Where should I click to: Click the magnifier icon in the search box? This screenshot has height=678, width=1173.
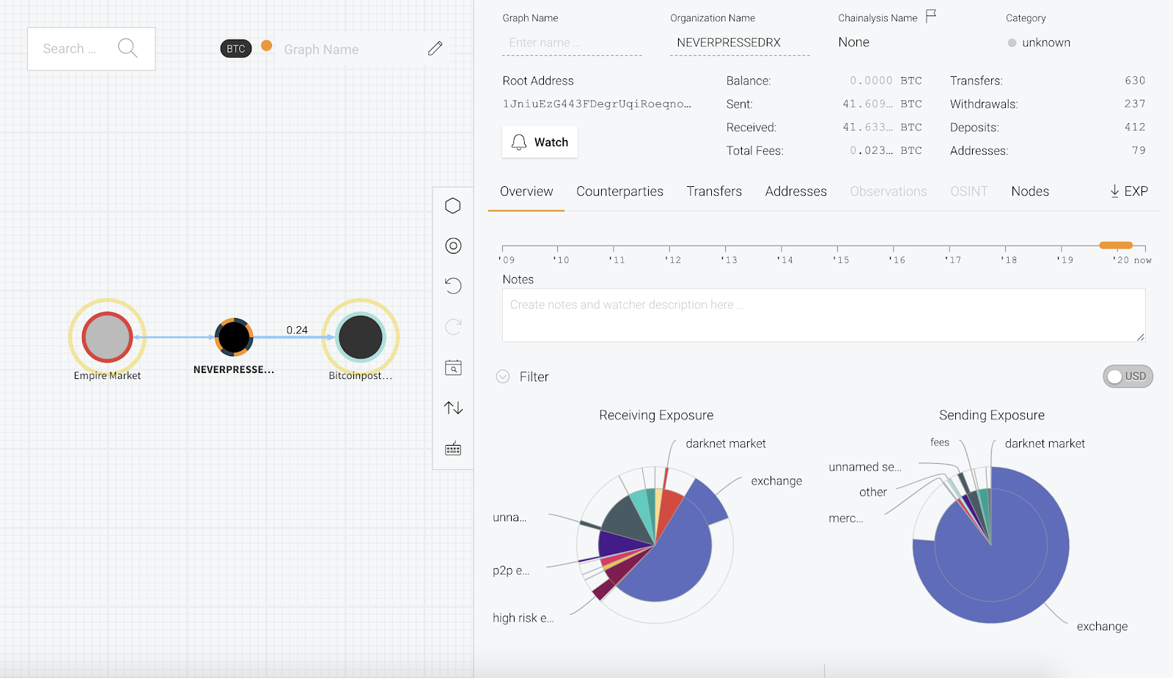coord(128,48)
